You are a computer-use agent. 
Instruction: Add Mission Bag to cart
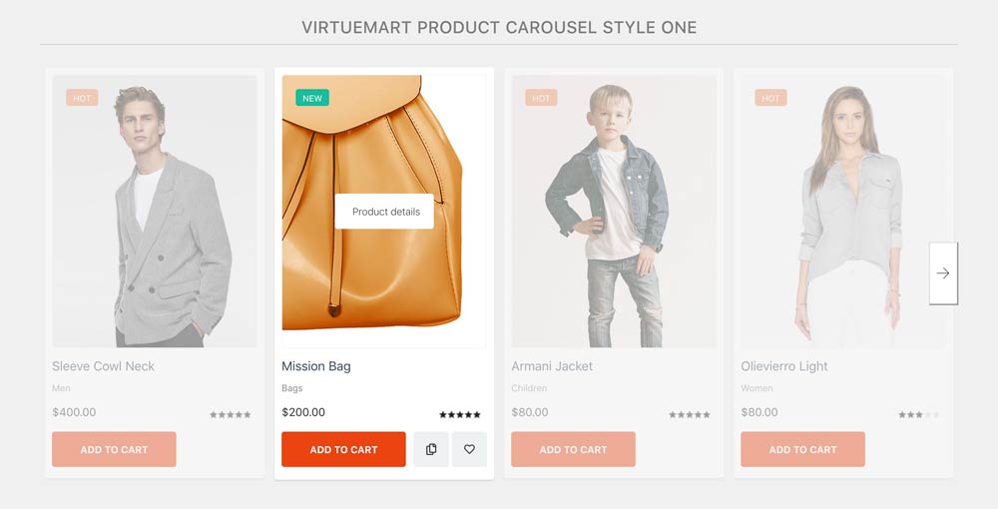coord(343,449)
